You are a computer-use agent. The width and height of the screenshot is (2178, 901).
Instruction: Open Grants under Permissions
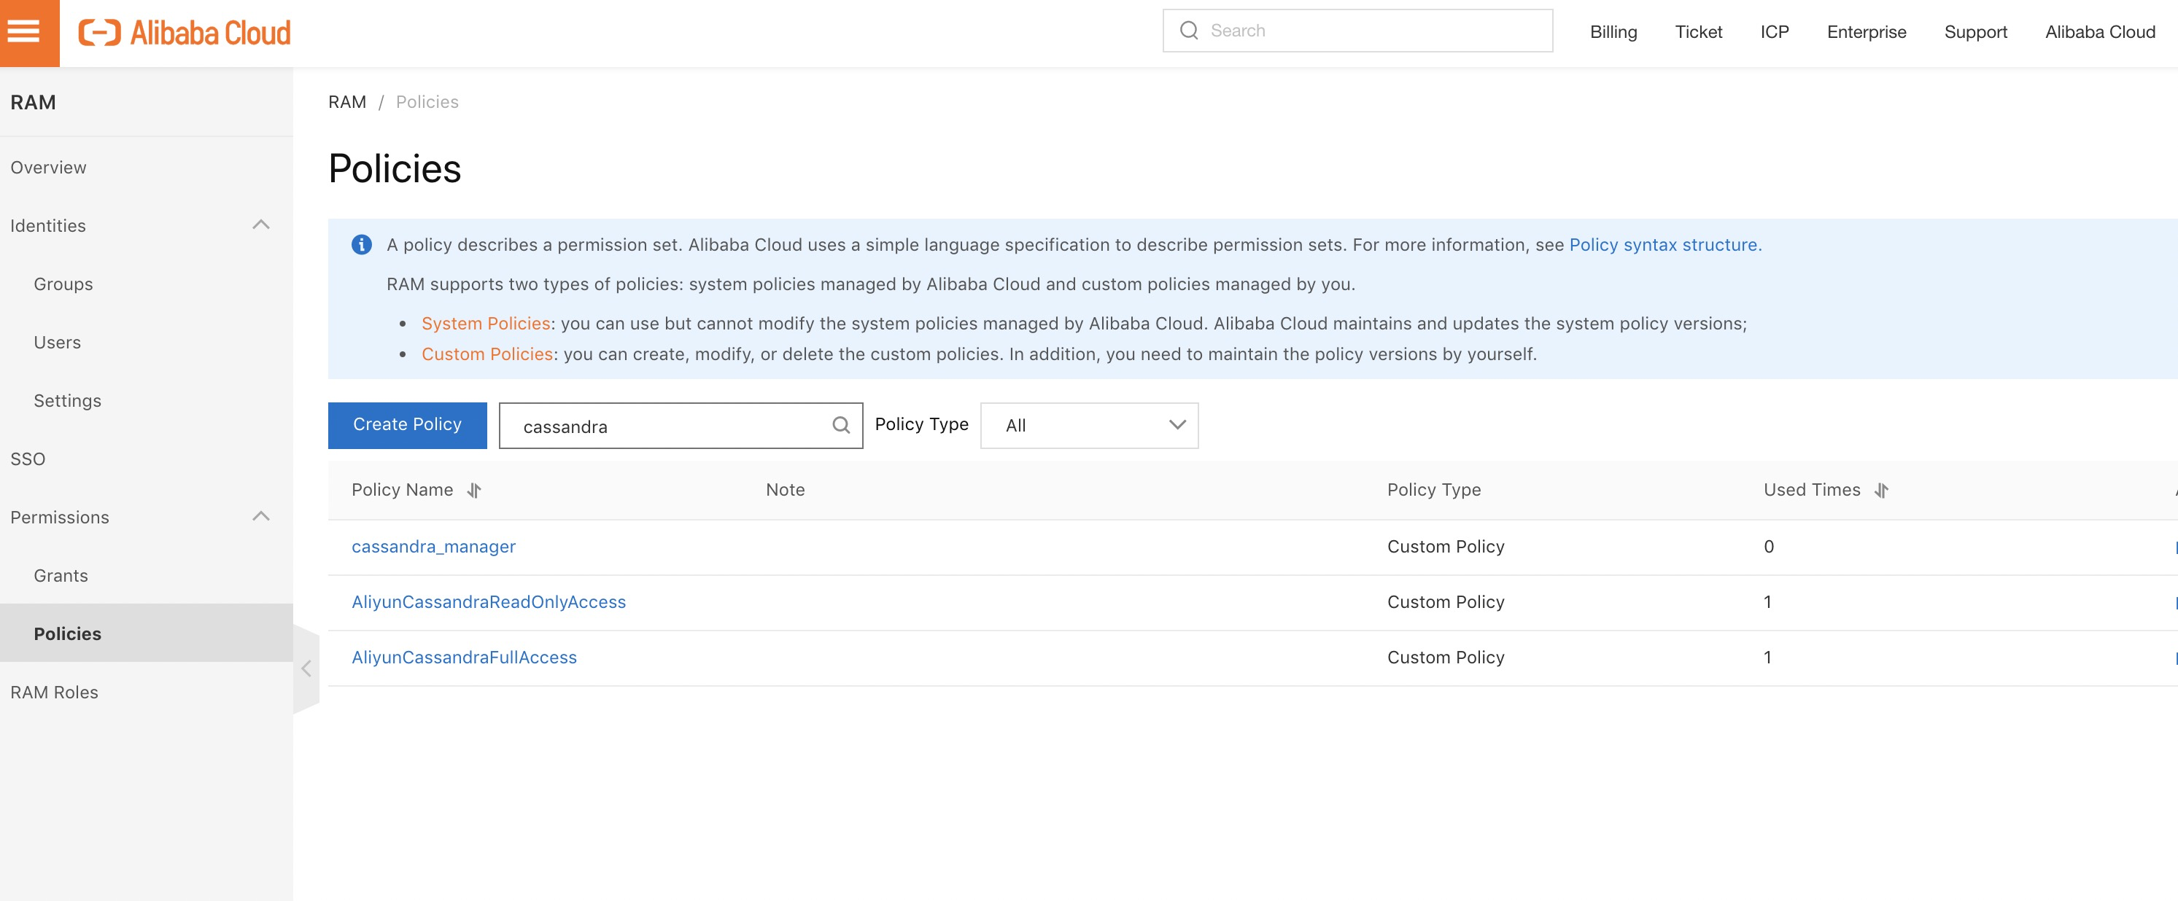pyautogui.click(x=61, y=576)
